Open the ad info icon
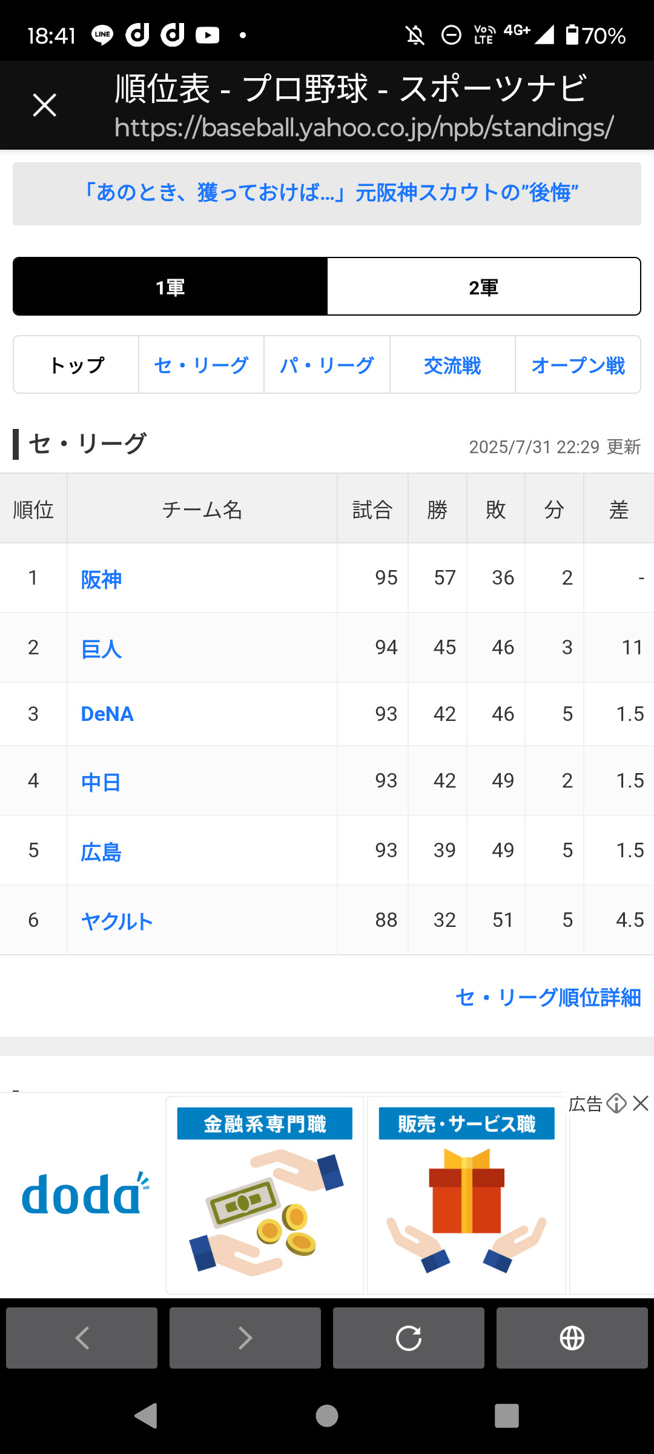 click(x=616, y=1103)
